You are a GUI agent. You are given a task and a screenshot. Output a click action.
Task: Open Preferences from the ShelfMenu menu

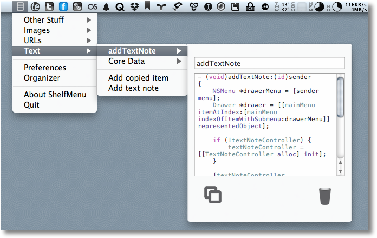tap(45, 68)
